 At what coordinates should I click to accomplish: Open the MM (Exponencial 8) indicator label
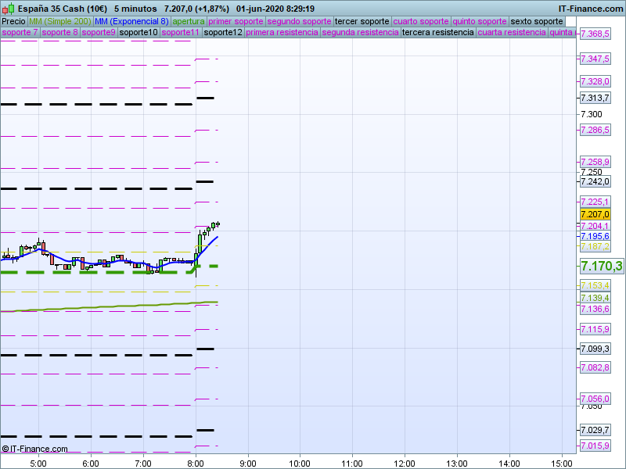tap(131, 21)
